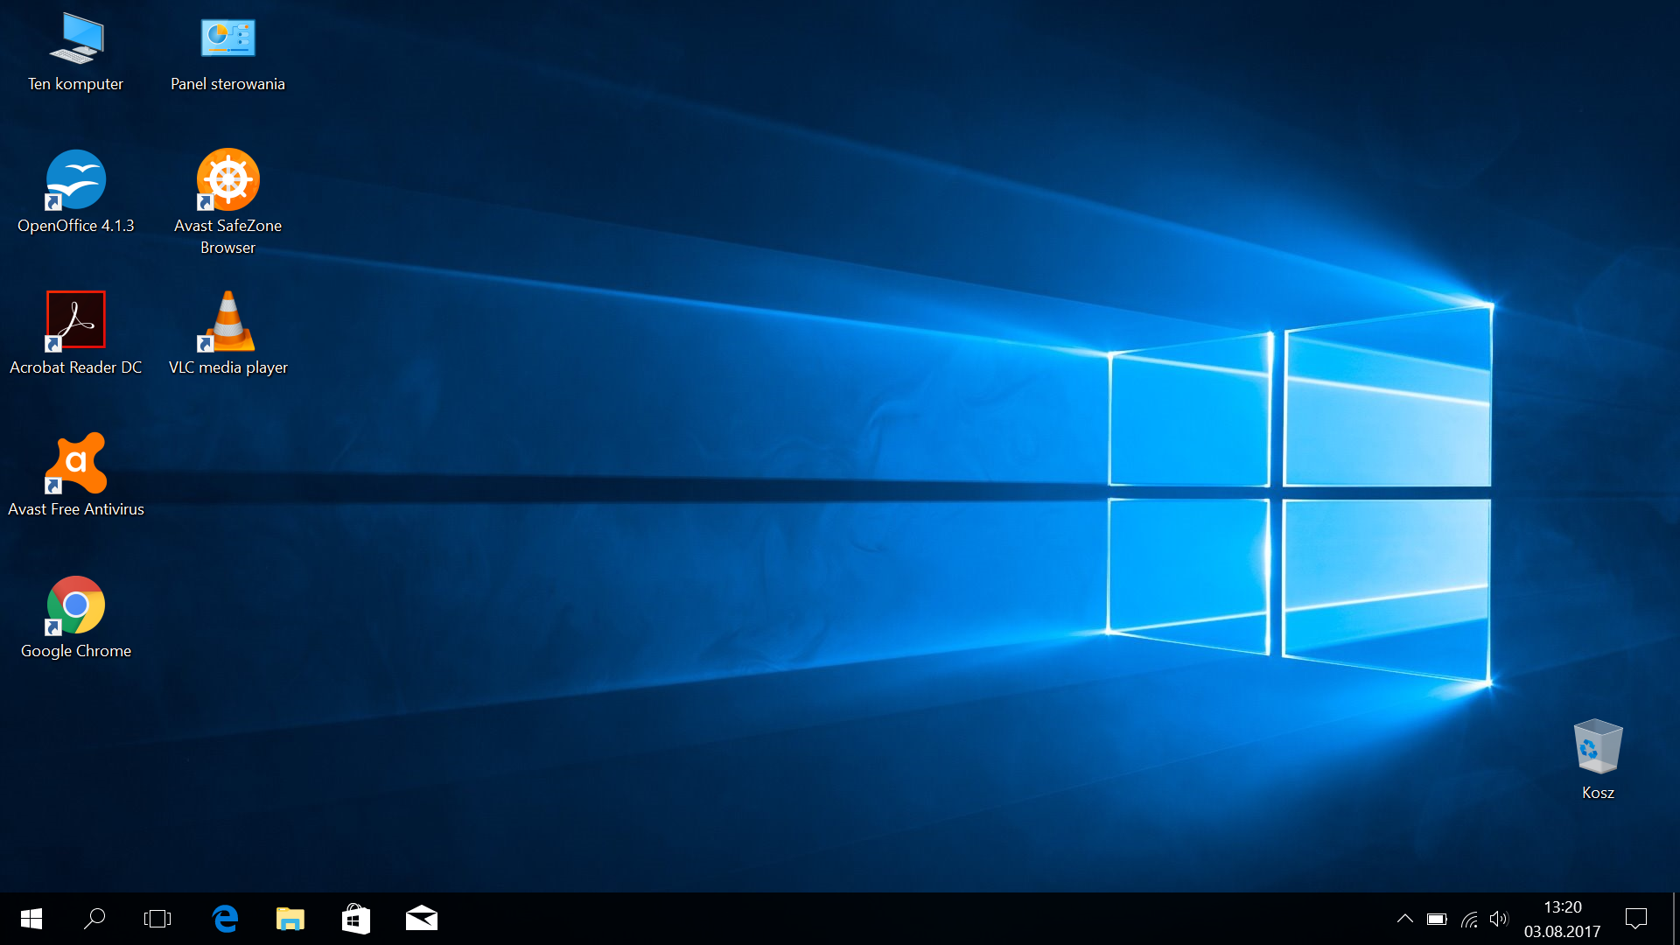Open File Explorer from the taskbar
This screenshot has height=945, width=1680.
290,919
